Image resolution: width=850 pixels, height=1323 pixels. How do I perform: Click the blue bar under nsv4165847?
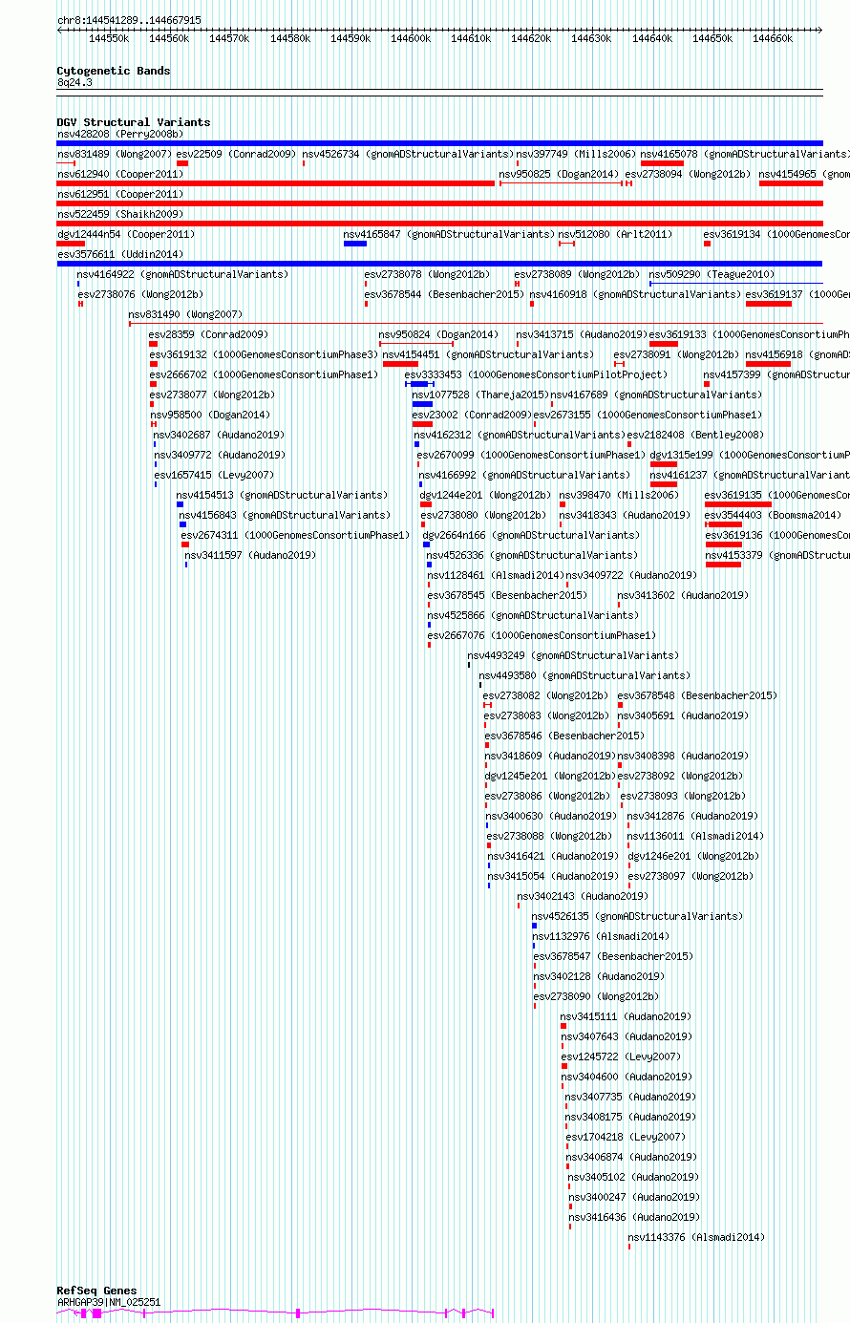click(355, 244)
